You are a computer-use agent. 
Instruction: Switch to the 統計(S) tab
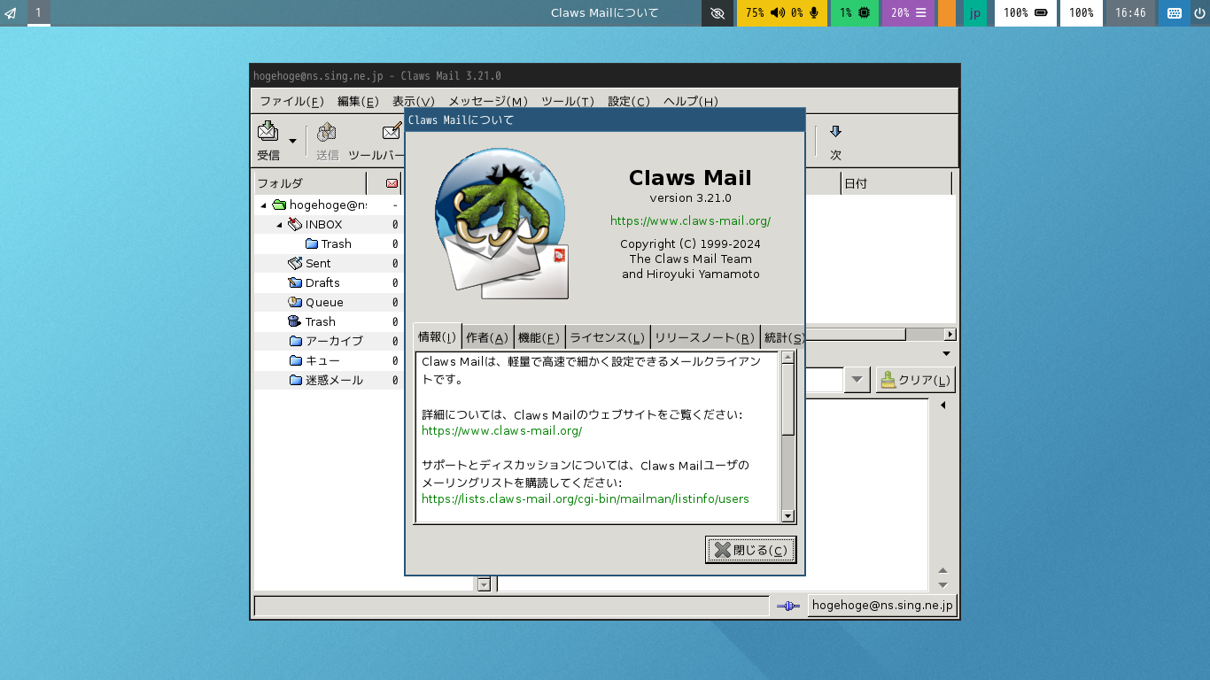click(x=782, y=337)
